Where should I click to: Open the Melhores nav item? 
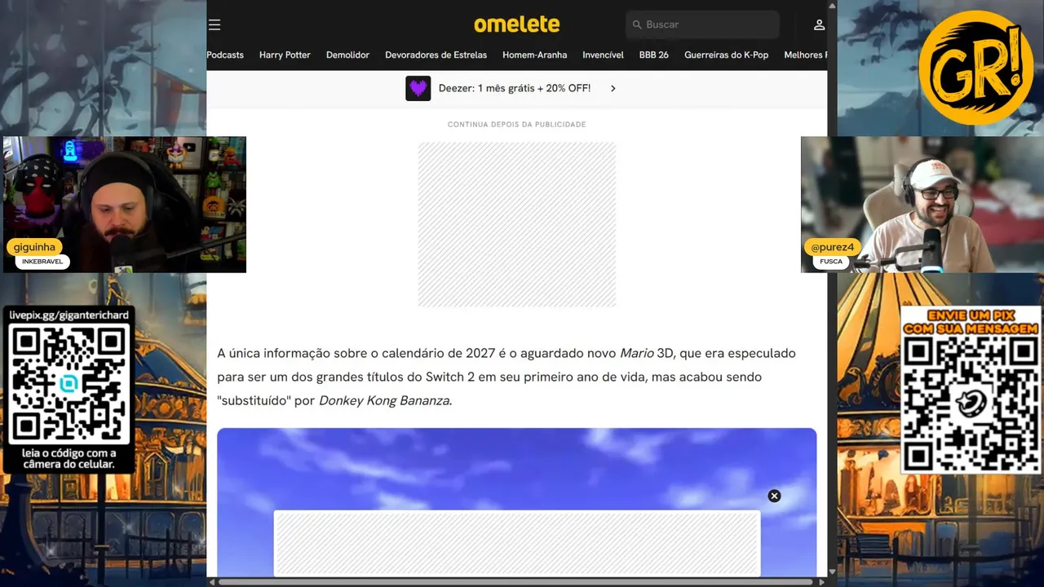tap(805, 55)
